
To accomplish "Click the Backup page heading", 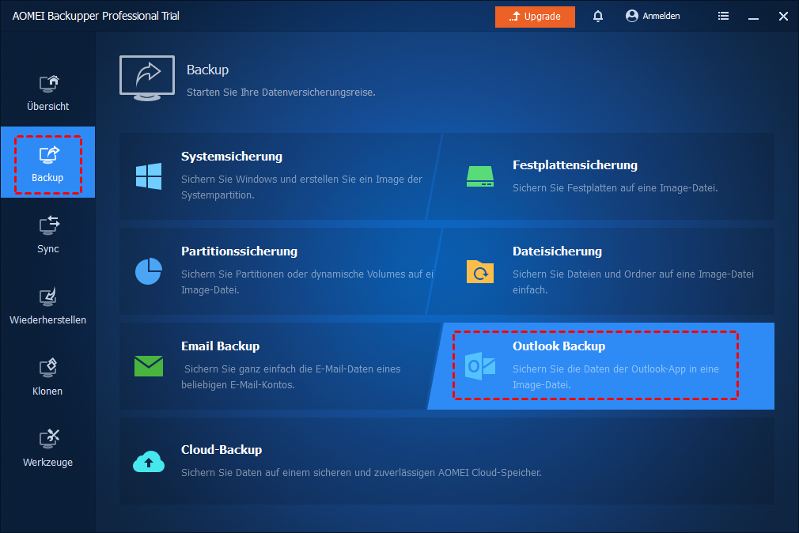I will click(x=207, y=70).
